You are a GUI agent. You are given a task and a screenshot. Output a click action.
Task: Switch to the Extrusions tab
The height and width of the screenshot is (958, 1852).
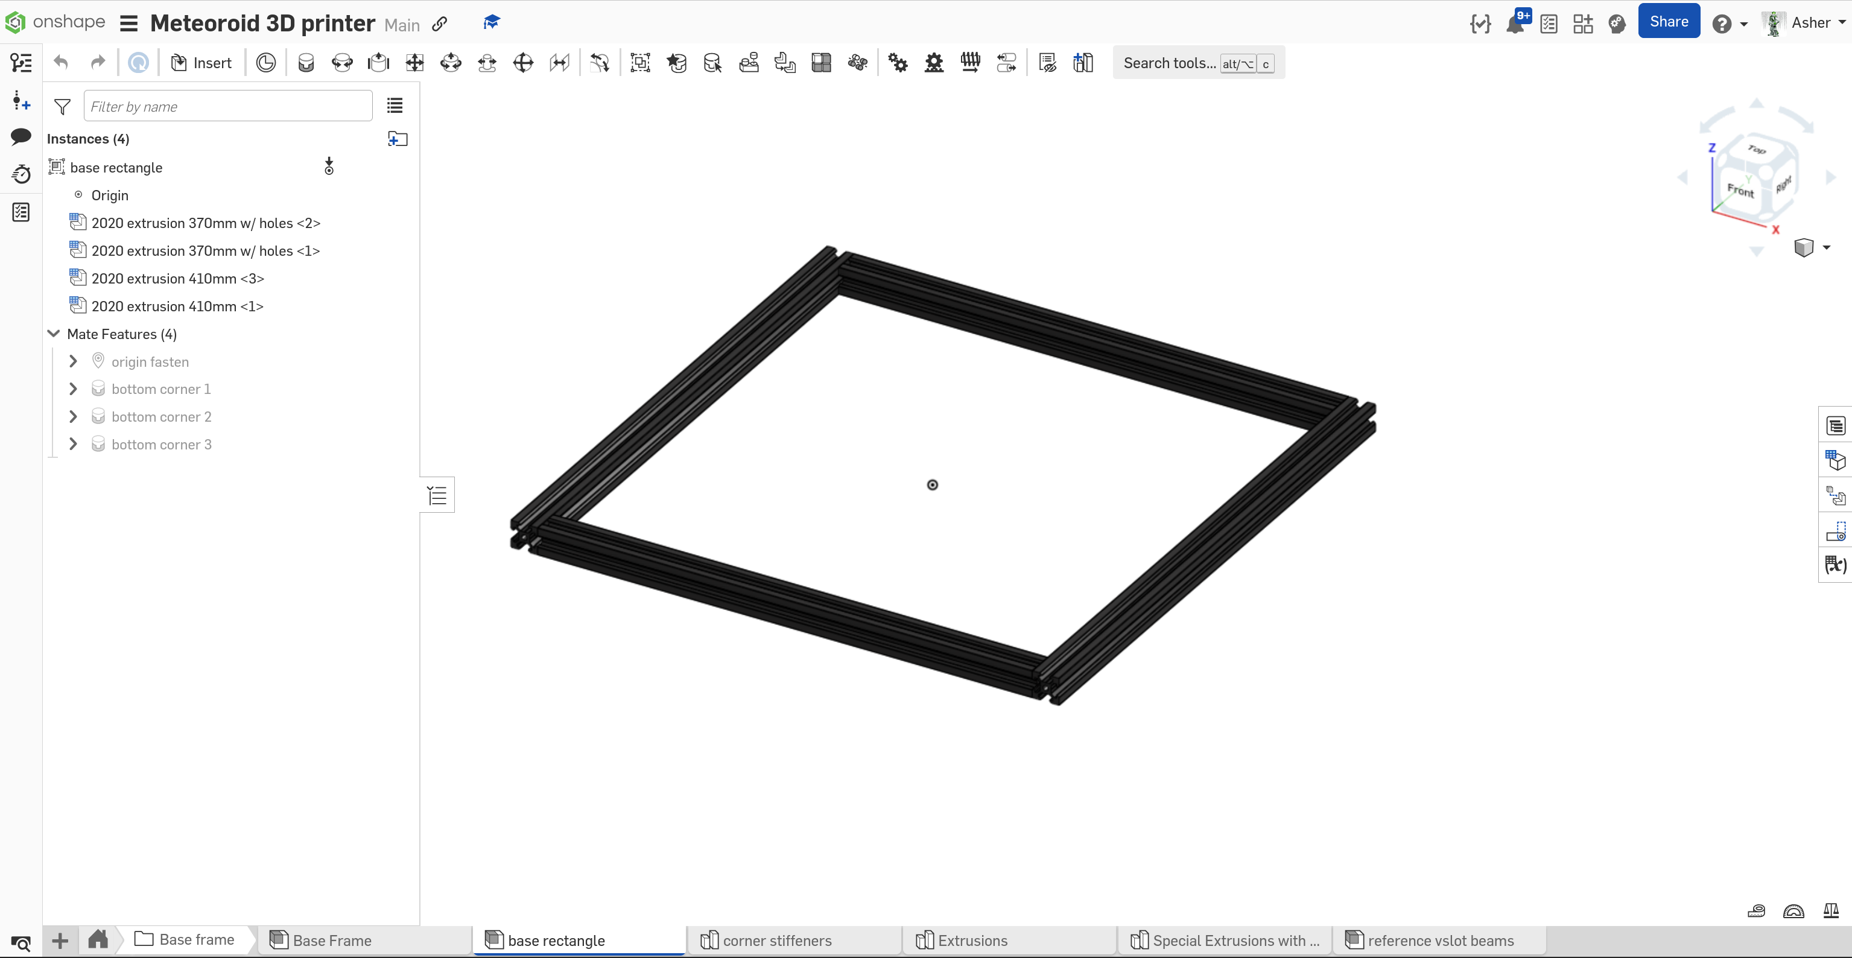click(972, 940)
